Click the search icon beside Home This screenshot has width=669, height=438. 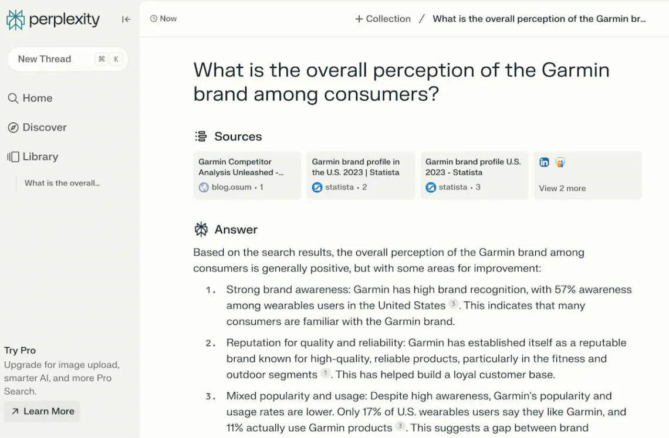[13, 98]
